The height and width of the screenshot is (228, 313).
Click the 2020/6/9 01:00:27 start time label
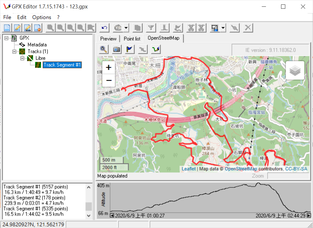140,216
